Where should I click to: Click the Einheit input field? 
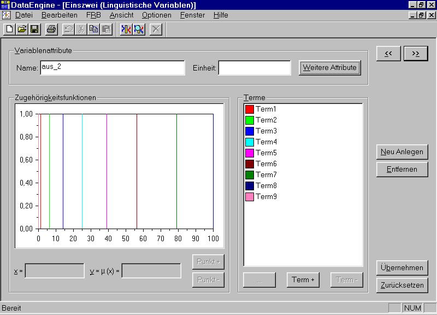click(255, 68)
